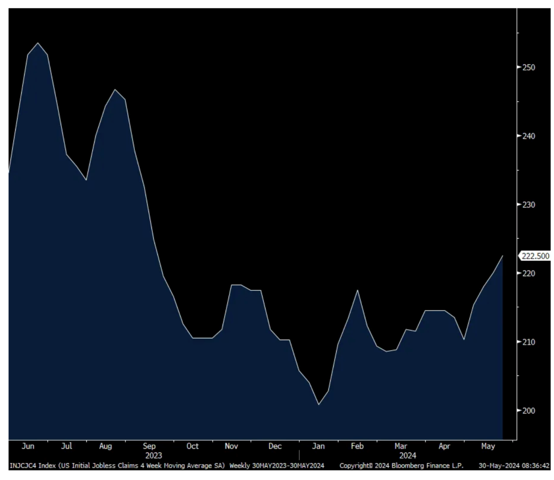Viewport: 554px width, 480px height.
Task: Click the 2023 year label
Action: [154, 456]
